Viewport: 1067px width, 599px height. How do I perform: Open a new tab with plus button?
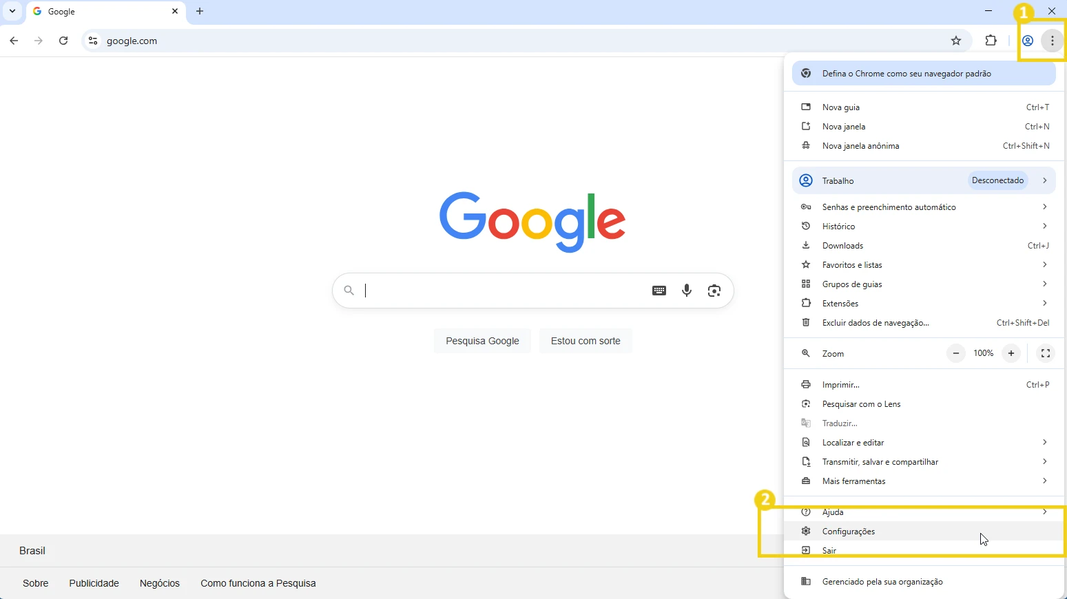(200, 11)
